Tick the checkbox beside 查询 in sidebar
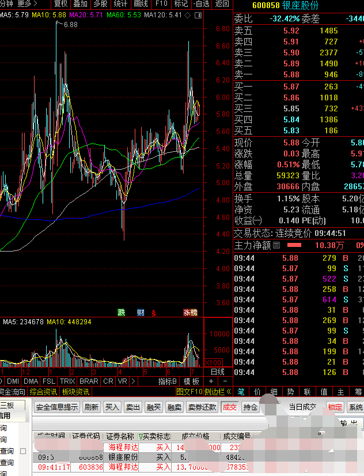The width and height of the screenshot is (364, 476). [x=23, y=451]
